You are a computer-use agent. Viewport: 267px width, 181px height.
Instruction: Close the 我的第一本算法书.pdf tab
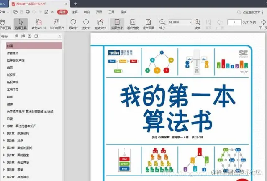click(x=66, y=4)
